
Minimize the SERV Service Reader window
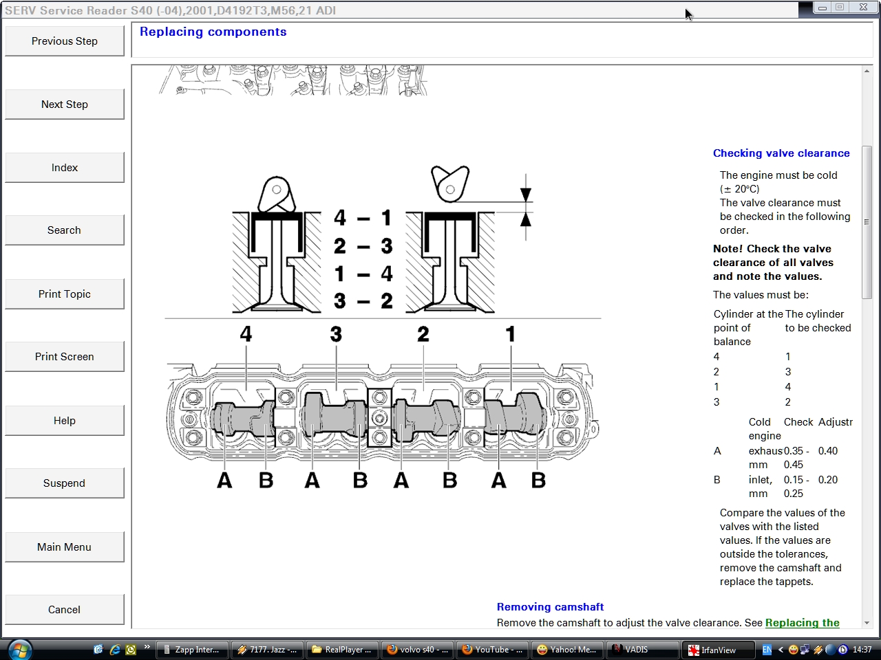point(822,7)
